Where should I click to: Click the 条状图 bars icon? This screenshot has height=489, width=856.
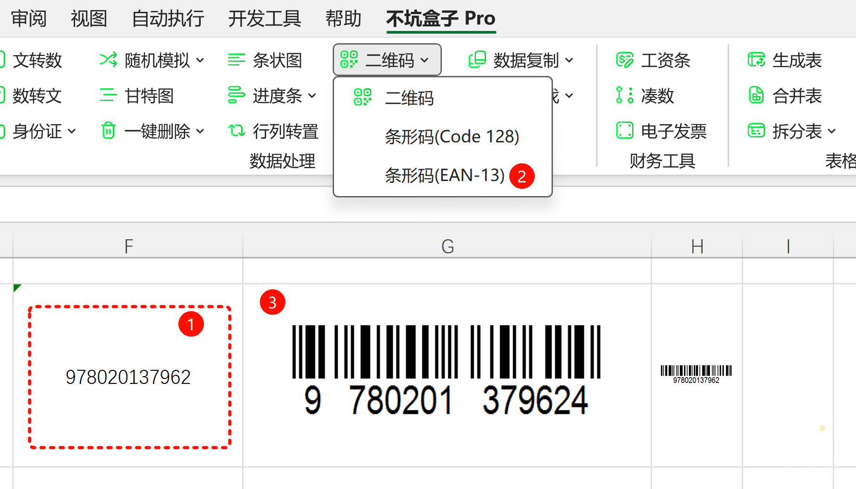(237, 60)
